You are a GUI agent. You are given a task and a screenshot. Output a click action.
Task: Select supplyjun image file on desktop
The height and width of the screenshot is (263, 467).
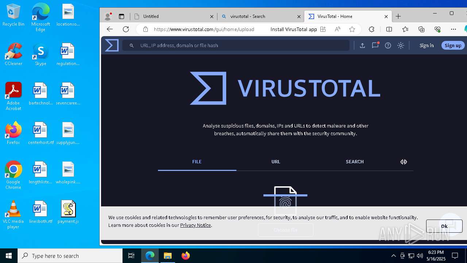pyautogui.click(x=68, y=134)
